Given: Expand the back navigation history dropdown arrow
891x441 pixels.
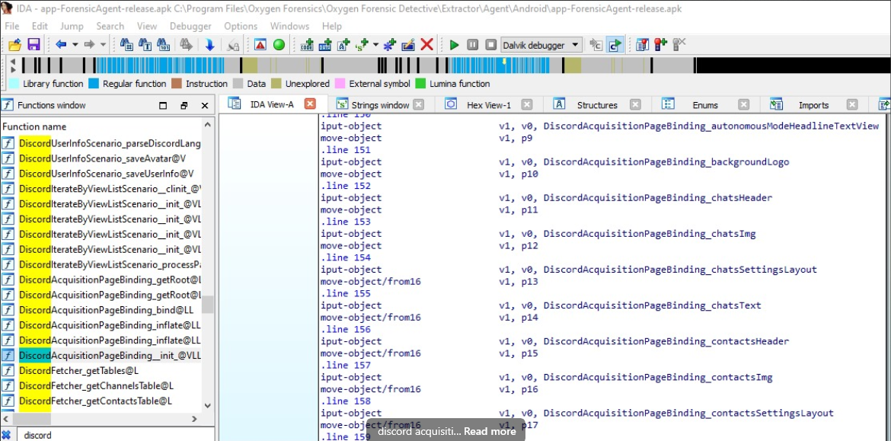Looking at the screenshot, I should [75, 45].
